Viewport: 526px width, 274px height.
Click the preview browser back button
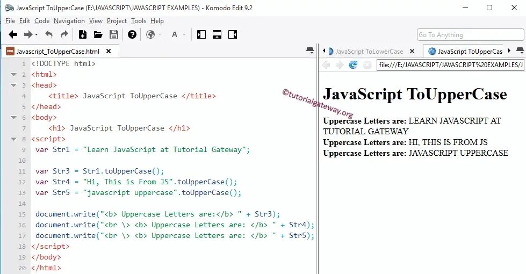[326, 64]
